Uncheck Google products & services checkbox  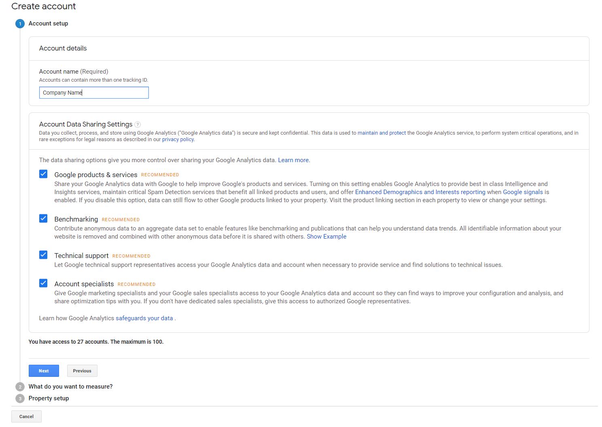pyautogui.click(x=43, y=174)
